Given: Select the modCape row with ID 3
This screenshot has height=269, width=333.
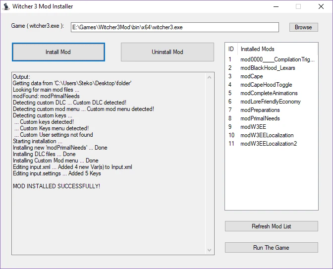Looking at the screenshot, I should point(272,76).
